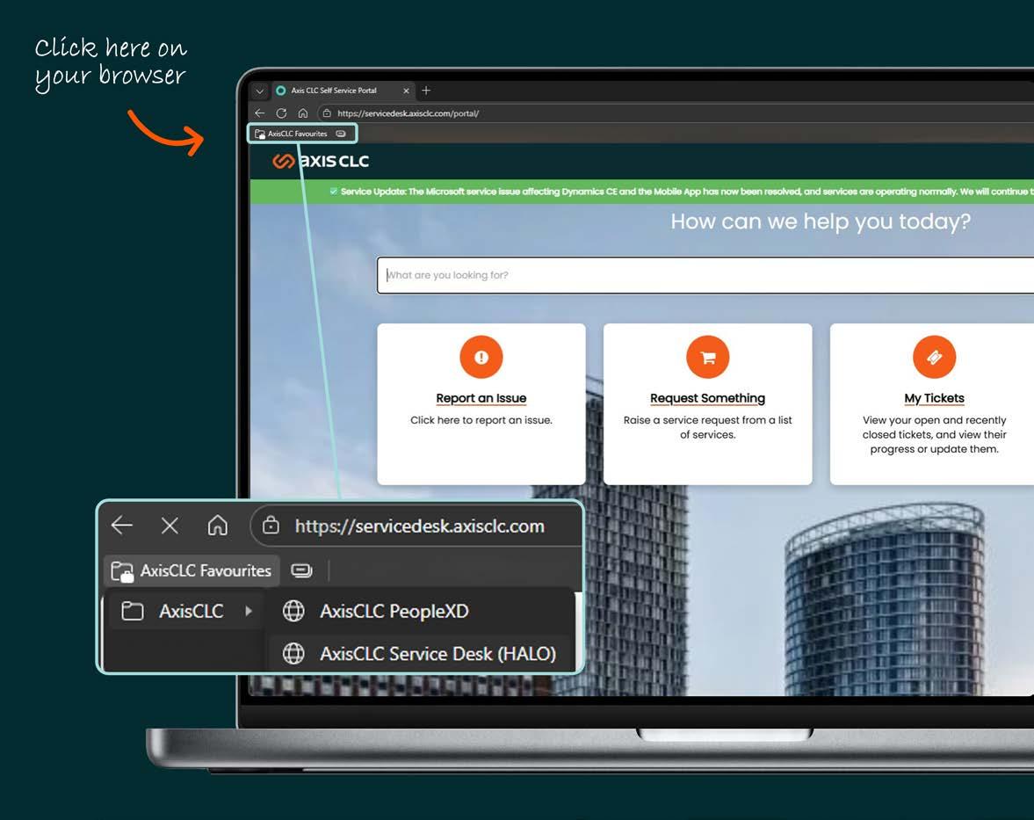
Task: Click 'View your open and recently closed tickets' text
Action: (x=935, y=427)
